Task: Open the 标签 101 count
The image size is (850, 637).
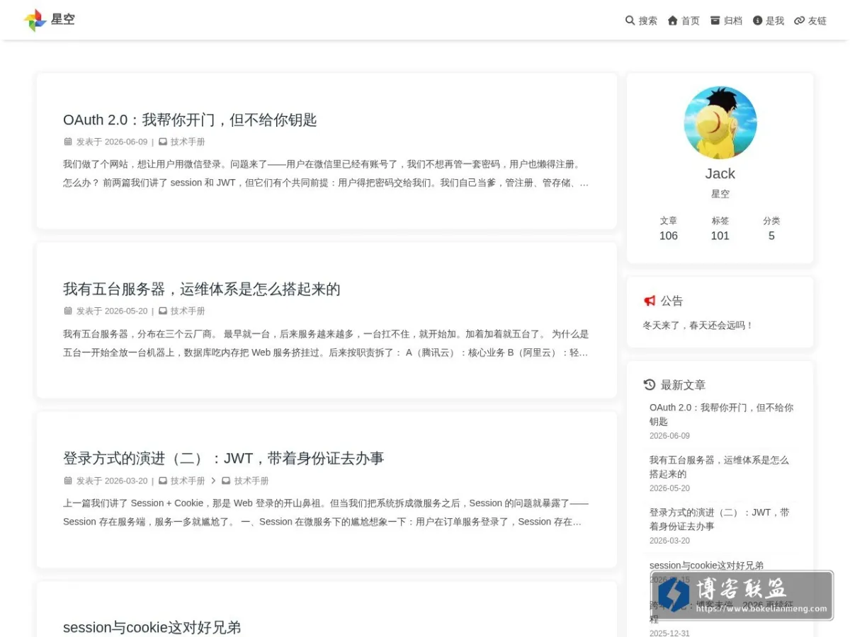Action: click(x=720, y=229)
